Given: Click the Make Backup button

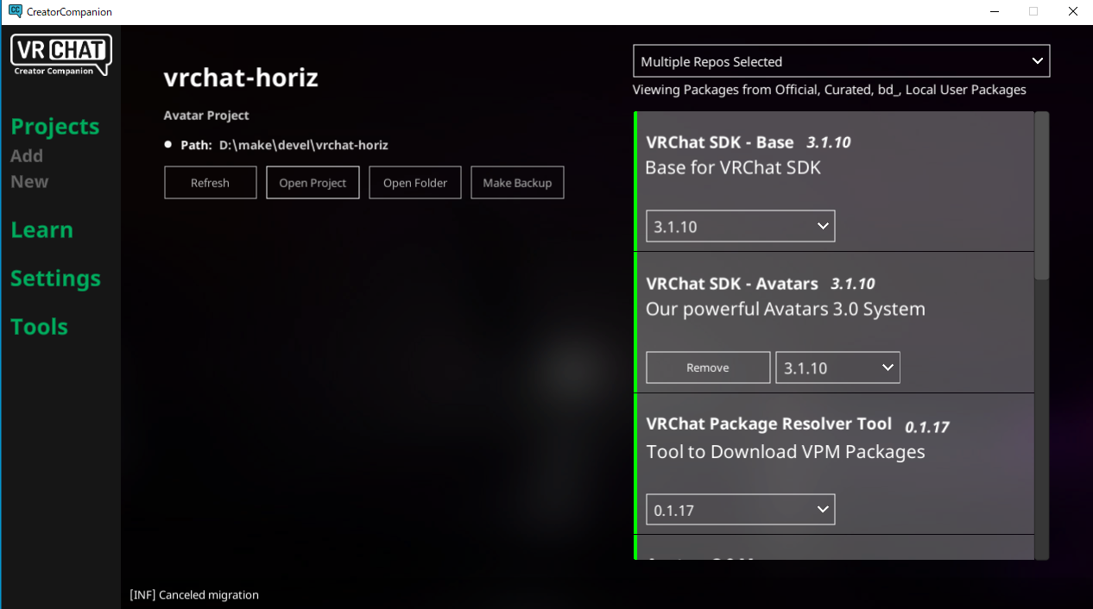Looking at the screenshot, I should click(517, 183).
